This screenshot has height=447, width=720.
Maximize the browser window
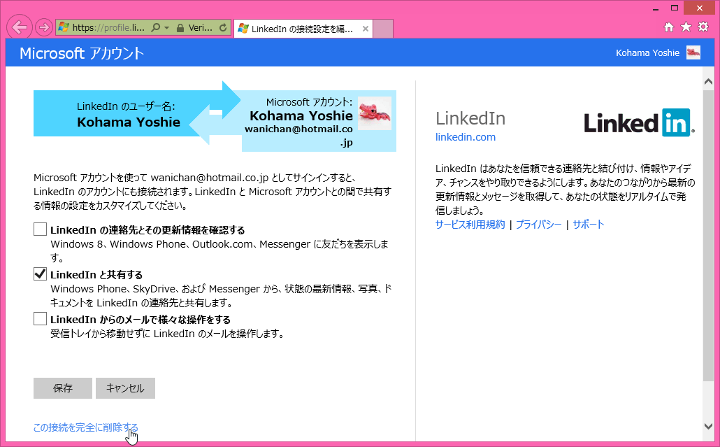pyautogui.click(x=674, y=8)
